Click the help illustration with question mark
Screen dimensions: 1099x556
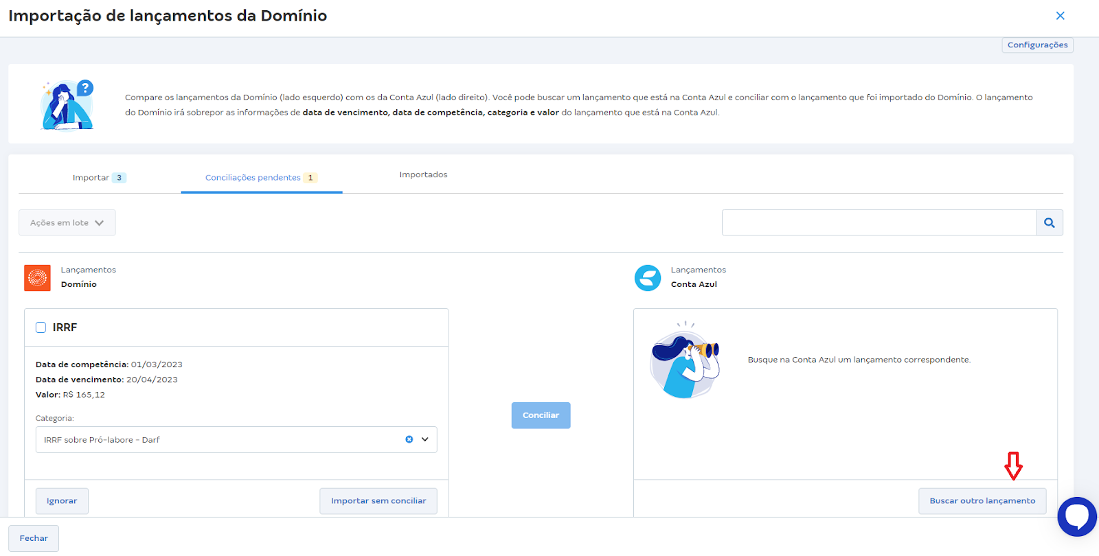point(67,104)
